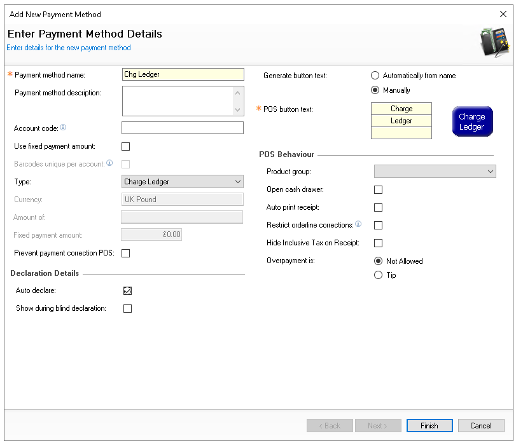Click the Cancel button

coord(480,426)
